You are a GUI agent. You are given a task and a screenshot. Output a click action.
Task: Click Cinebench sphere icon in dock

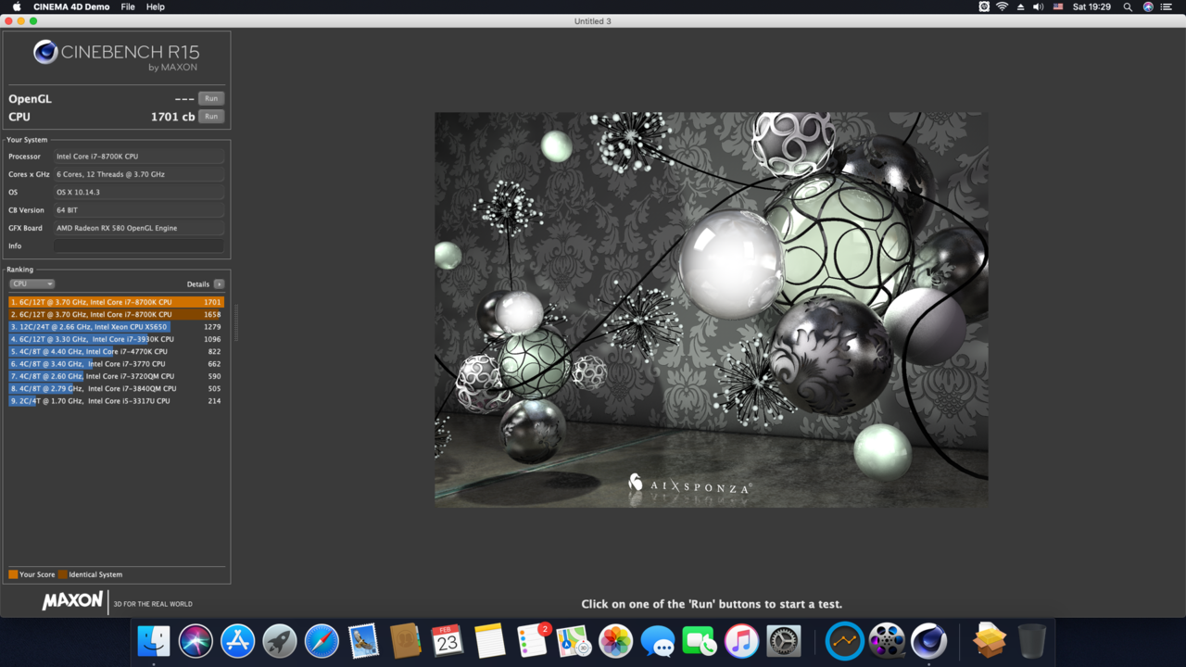[929, 641]
